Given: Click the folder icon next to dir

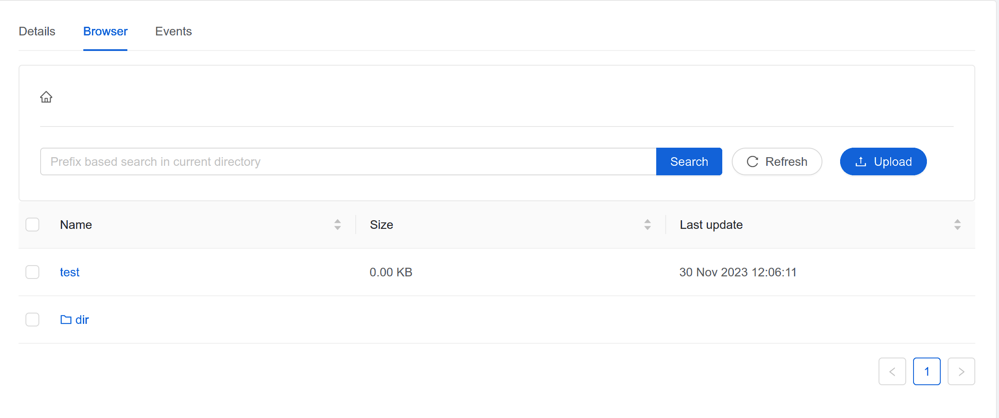Looking at the screenshot, I should (66, 320).
